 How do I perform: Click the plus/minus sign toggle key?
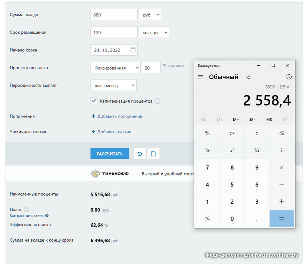[x=207, y=219]
